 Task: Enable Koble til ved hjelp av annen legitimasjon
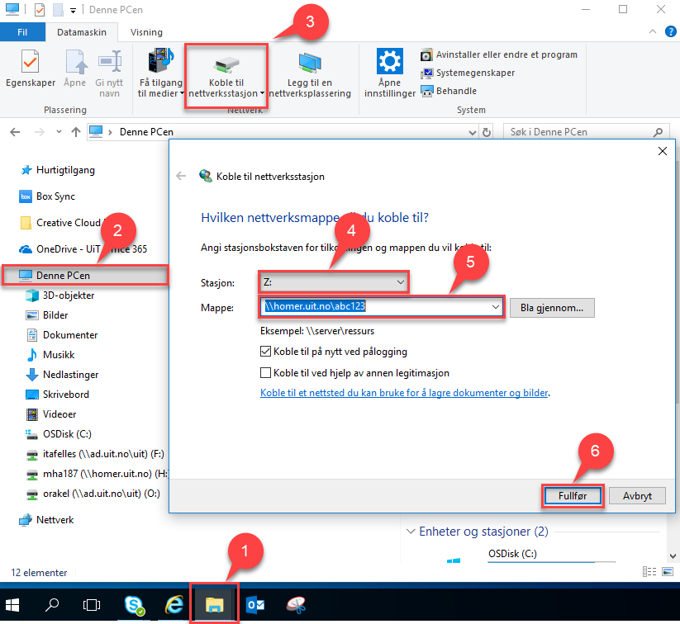click(x=266, y=373)
